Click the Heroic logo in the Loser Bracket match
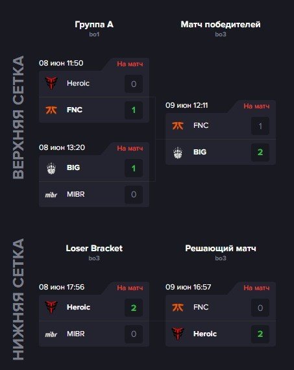Viewport: 294px width, 370px height. point(51,307)
